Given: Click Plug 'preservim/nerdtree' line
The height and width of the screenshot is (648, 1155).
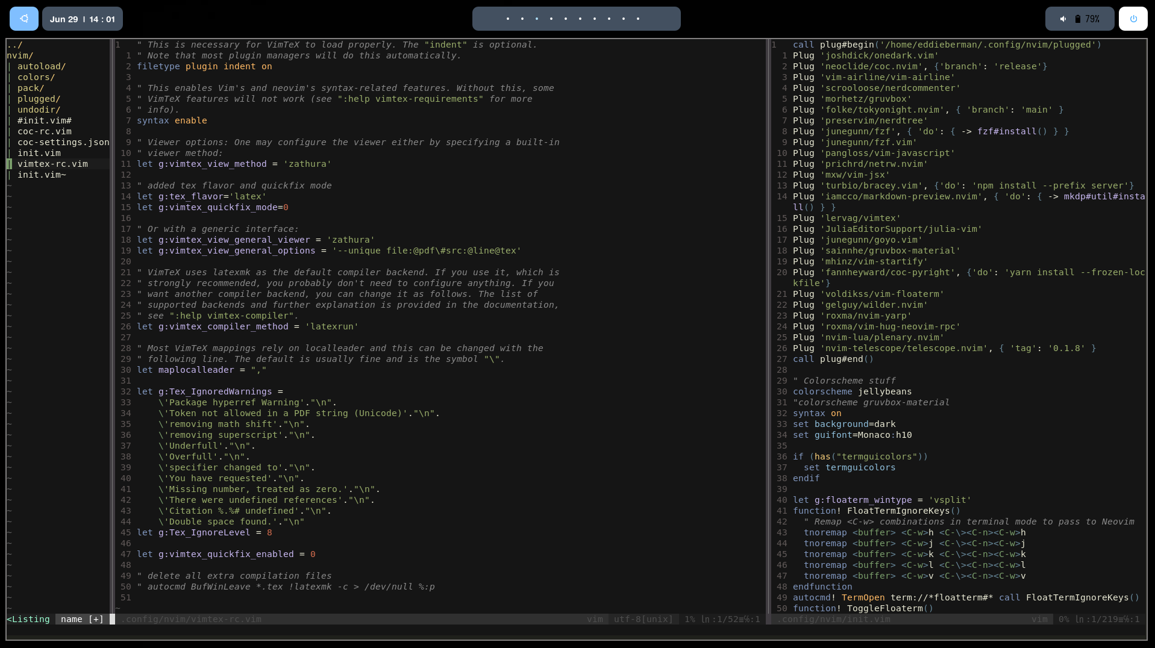Looking at the screenshot, I should 860,120.
